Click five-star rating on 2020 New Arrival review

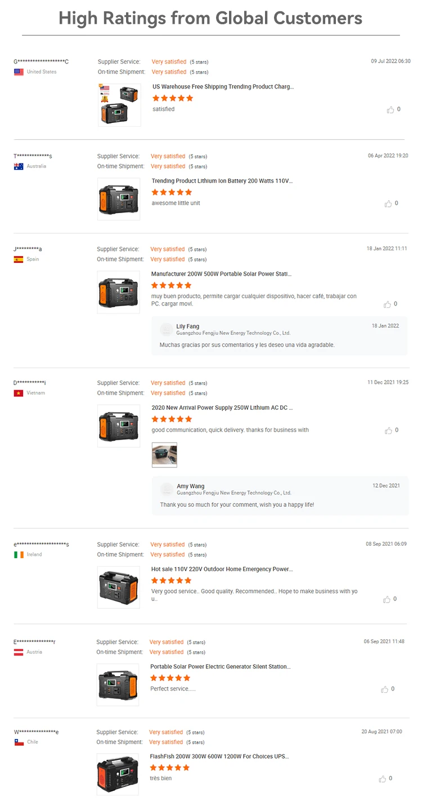click(x=172, y=419)
